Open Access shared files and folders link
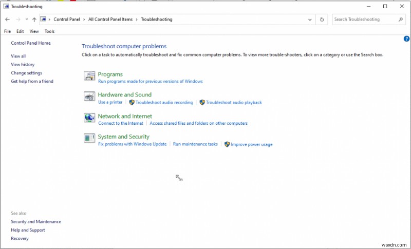The width and height of the screenshot is (411, 249). pyautogui.click(x=198, y=123)
